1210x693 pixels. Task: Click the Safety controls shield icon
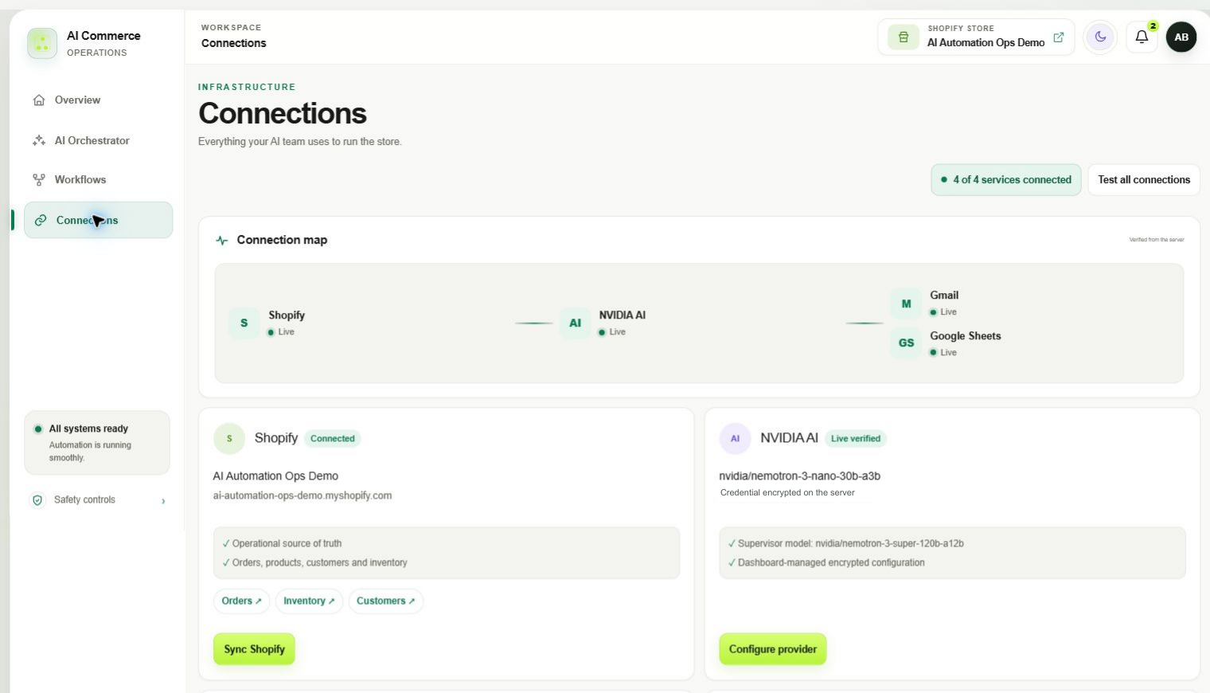coord(37,500)
